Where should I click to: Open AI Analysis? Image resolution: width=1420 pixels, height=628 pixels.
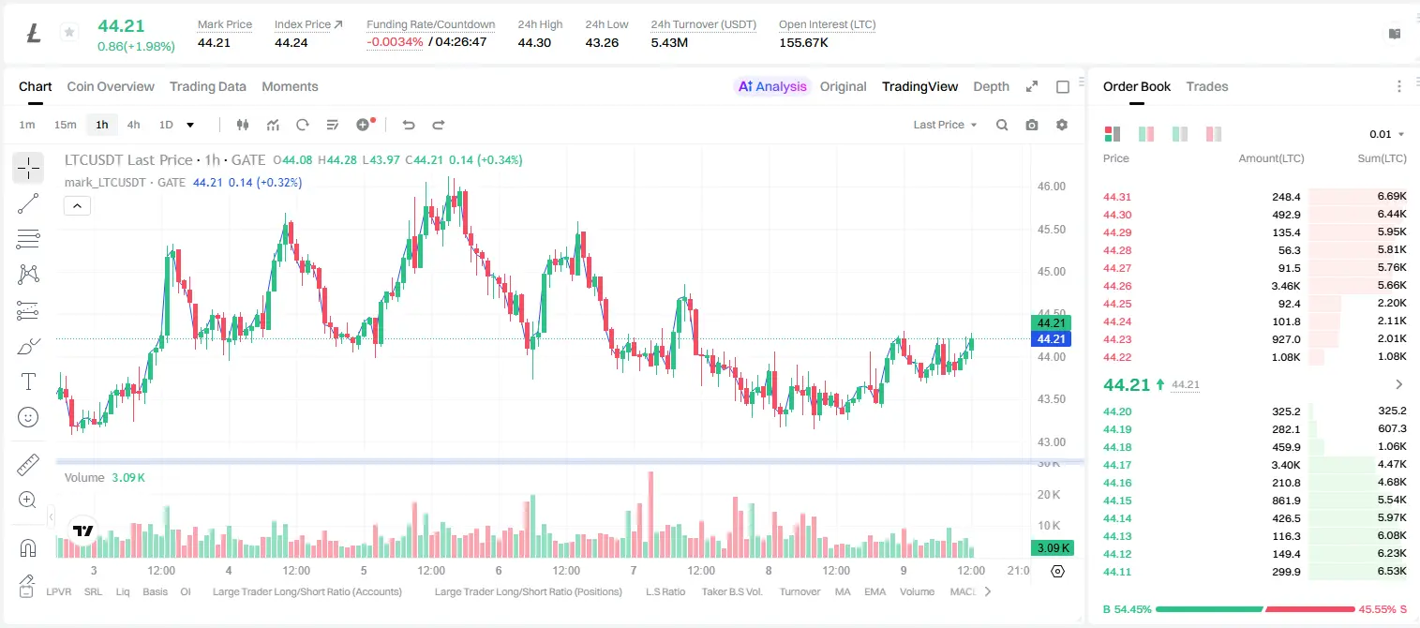[x=772, y=86]
